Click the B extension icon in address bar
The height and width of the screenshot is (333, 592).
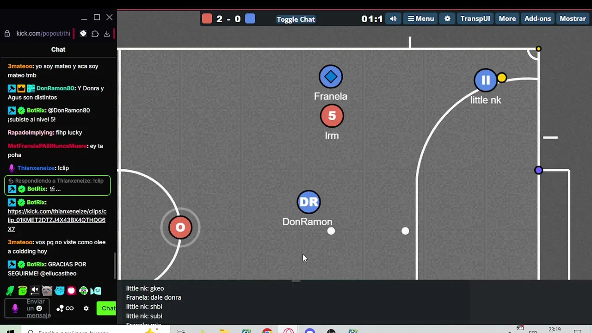coord(83,33)
